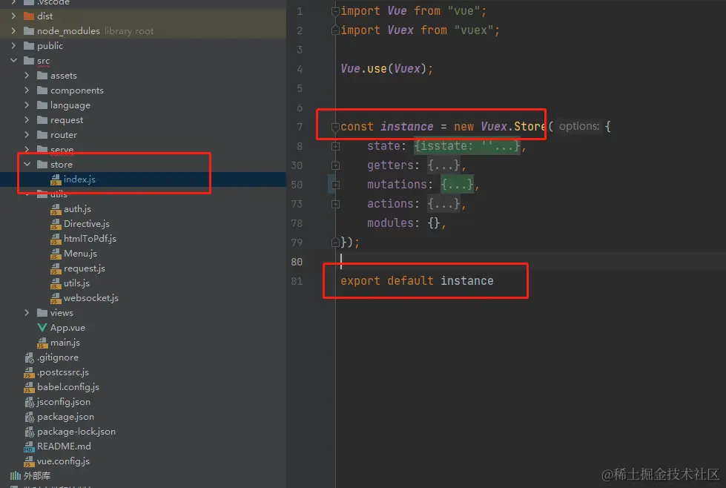Expand the components folder chevron

27,90
